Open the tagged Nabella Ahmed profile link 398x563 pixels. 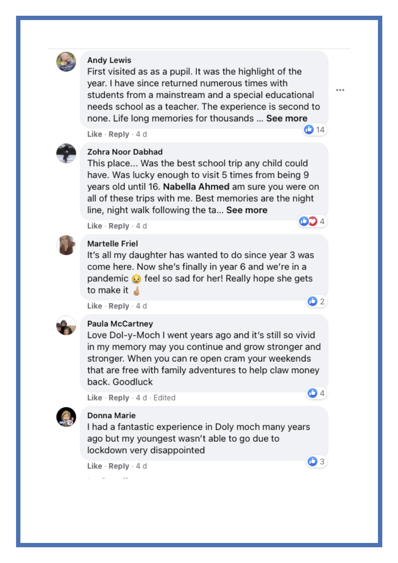(x=196, y=187)
